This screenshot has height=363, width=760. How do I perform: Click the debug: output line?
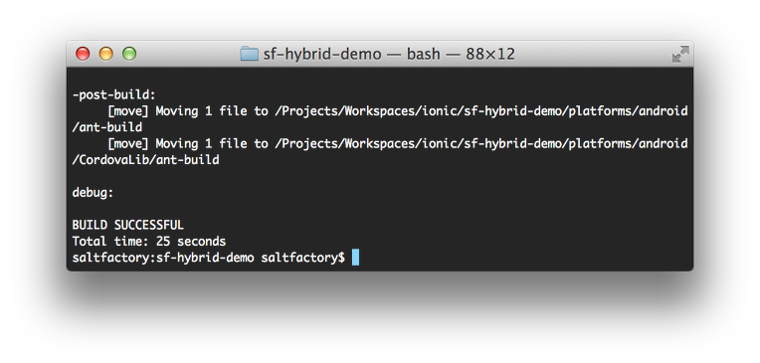point(93,192)
